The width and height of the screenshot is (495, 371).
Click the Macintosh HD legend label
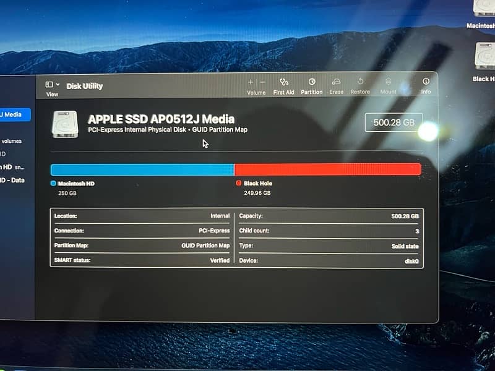(76, 184)
